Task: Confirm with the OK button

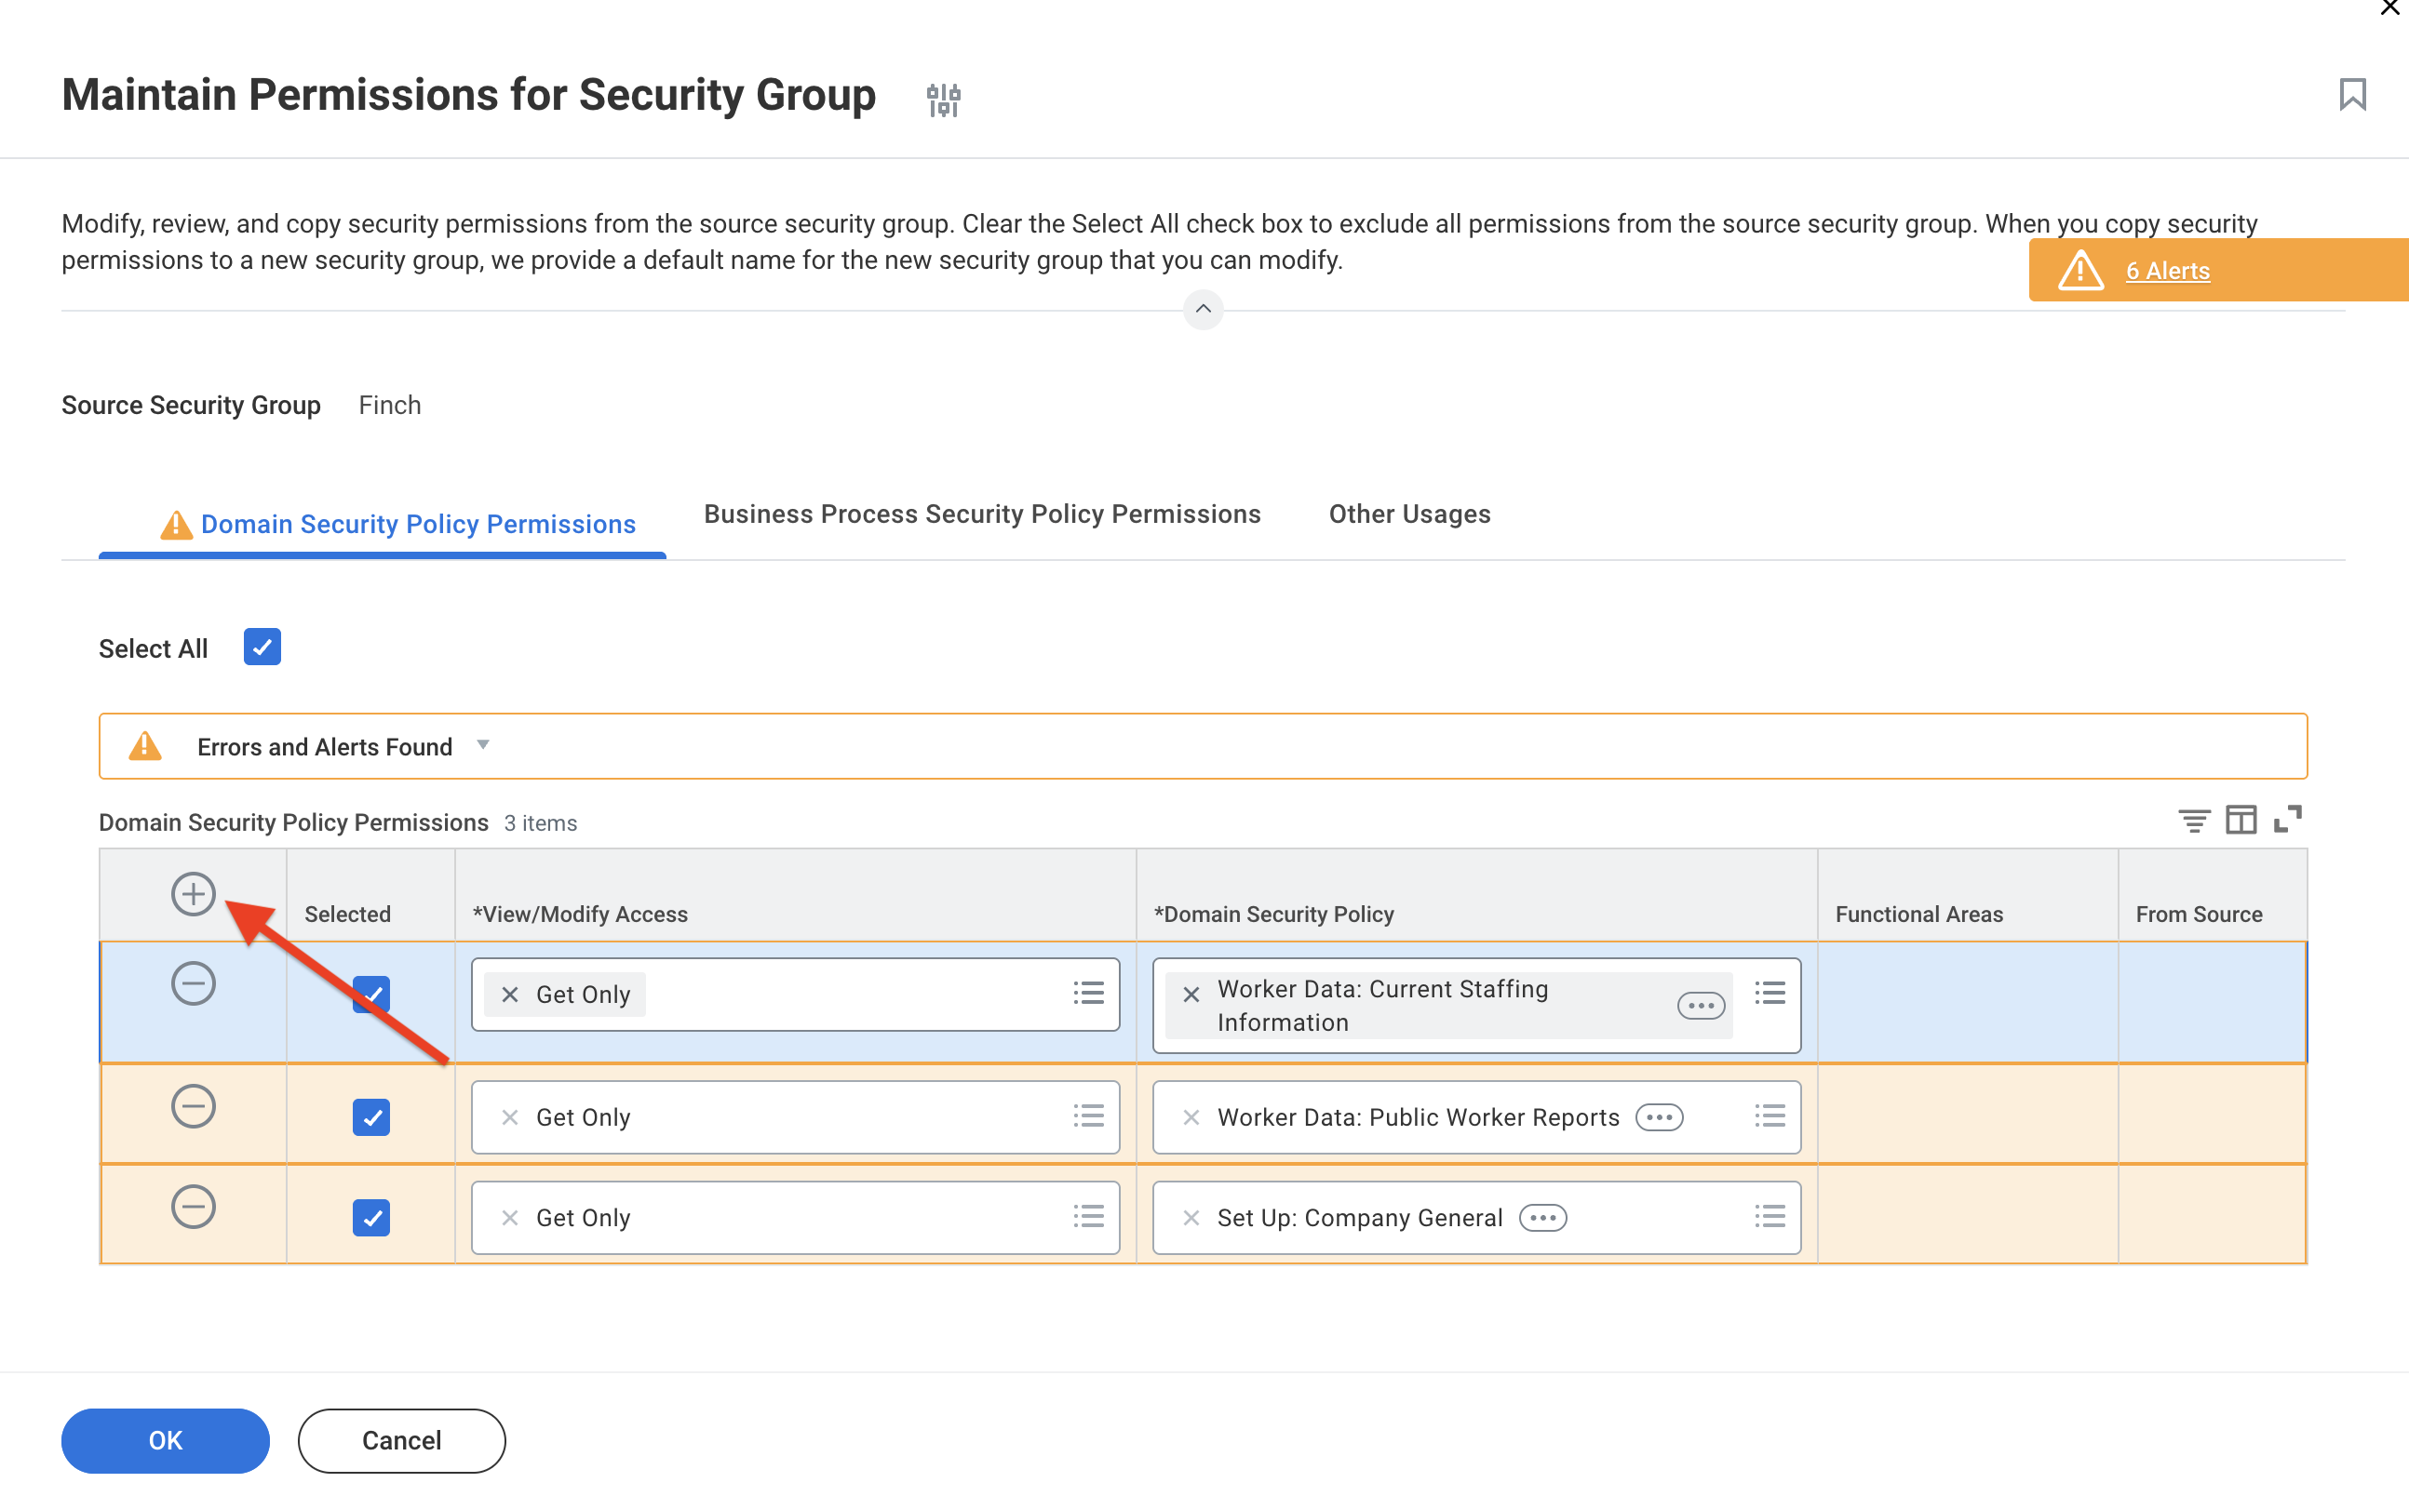Action: pyautogui.click(x=166, y=1440)
